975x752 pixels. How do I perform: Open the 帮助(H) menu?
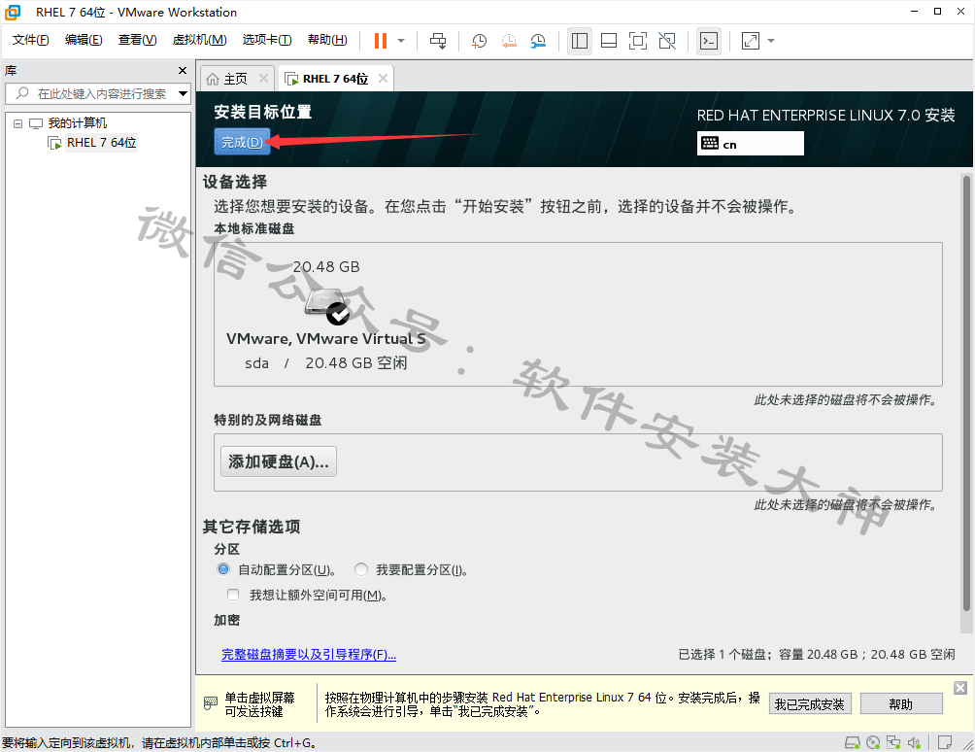click(x=327, y=40)
